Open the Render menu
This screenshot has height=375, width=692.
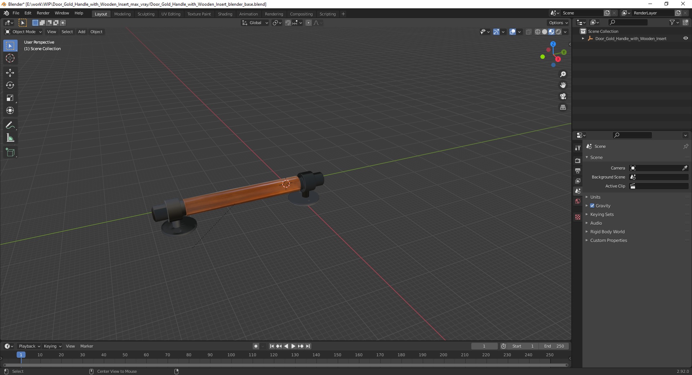click(43, 13)
